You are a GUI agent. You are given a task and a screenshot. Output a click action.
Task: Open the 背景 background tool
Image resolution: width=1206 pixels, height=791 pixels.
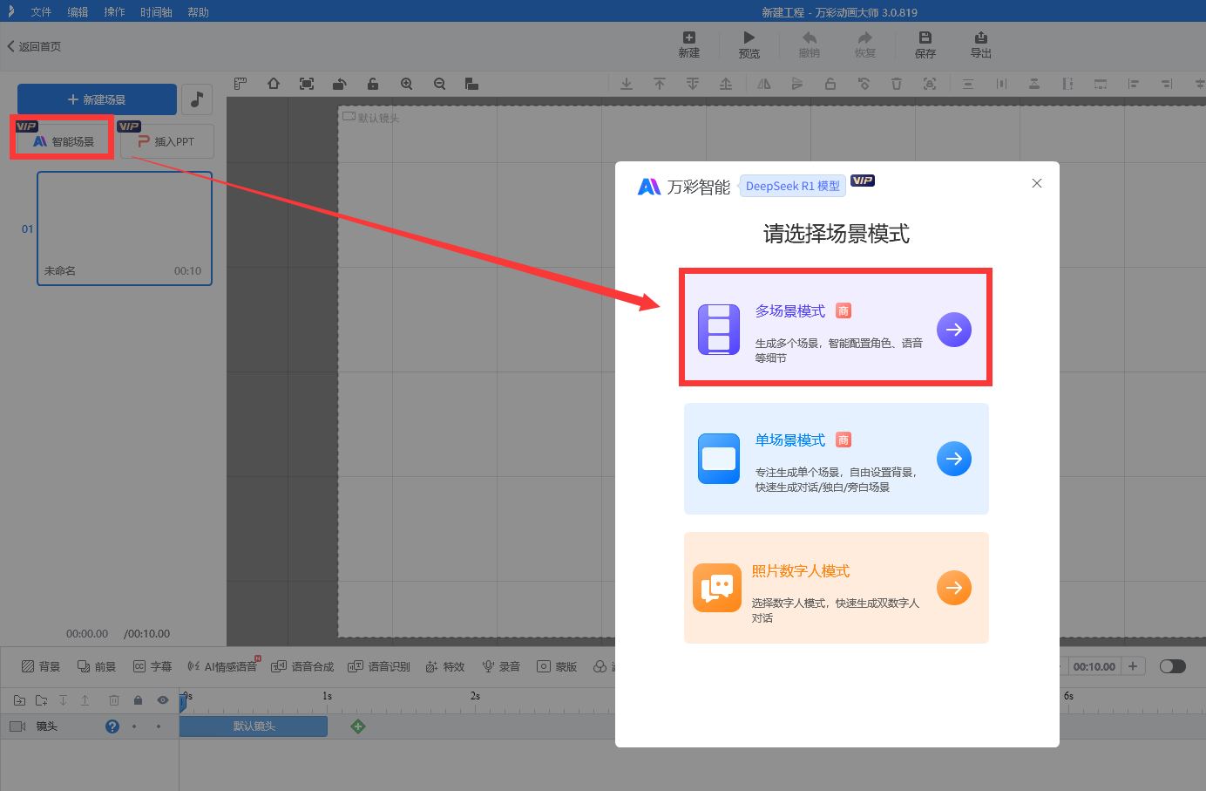click(x=41, y=666)
